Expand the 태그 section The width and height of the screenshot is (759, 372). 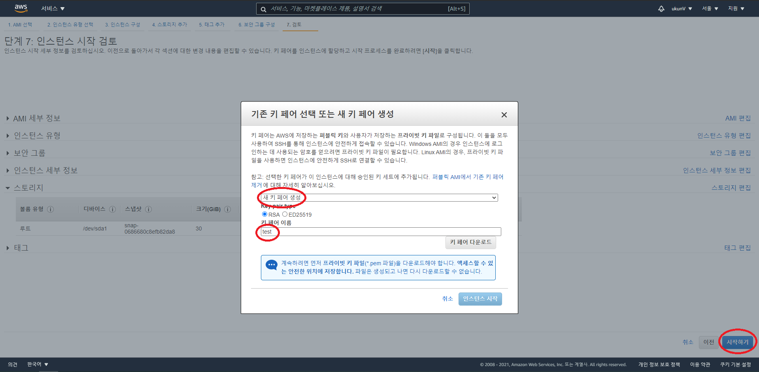click(x=17, y=248)
